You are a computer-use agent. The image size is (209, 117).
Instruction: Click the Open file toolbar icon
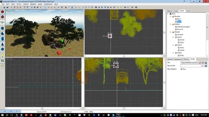pyautogui.click(x=4, y=7)
